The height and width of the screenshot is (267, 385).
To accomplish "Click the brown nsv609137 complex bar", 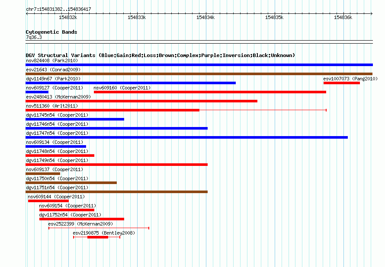I will [43, 174].
